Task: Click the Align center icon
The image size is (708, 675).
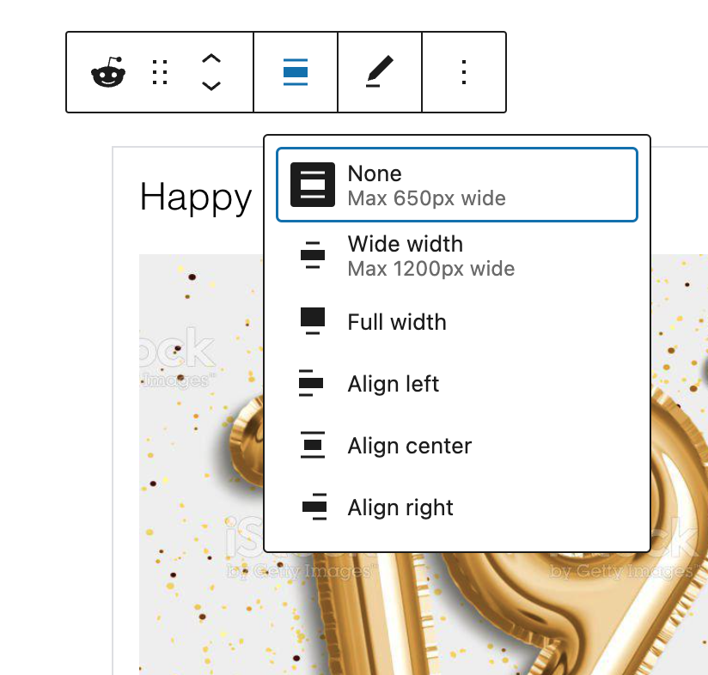Action: click(x=313, y=446)
